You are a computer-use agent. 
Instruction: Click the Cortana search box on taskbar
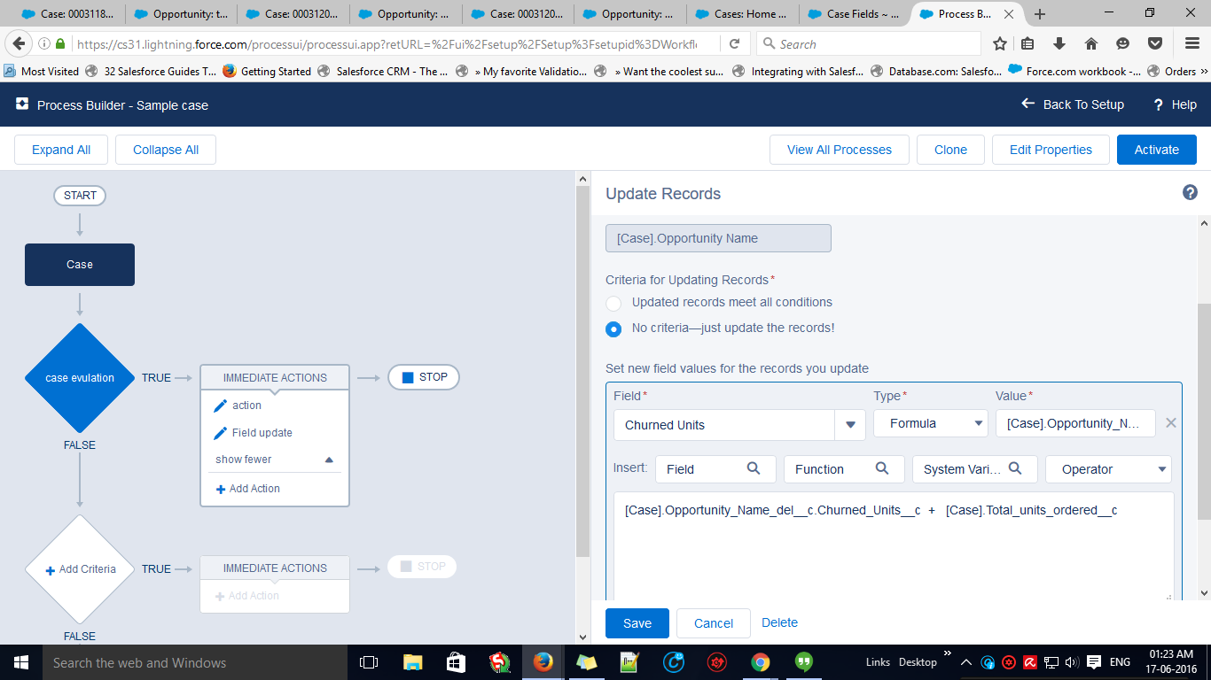195,662
